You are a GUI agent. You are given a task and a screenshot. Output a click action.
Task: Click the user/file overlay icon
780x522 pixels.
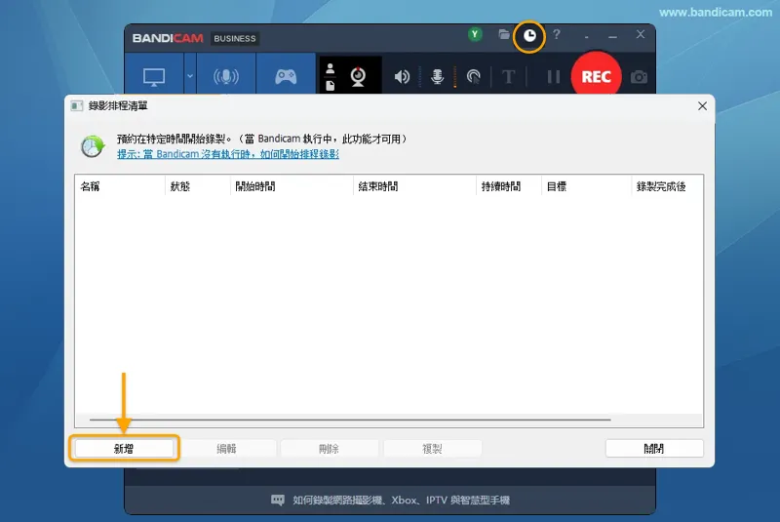point(330,77)
